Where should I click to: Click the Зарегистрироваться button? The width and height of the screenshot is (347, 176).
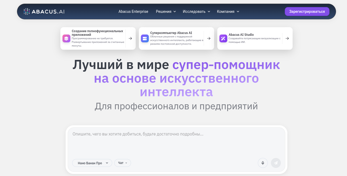click(307, 12)
